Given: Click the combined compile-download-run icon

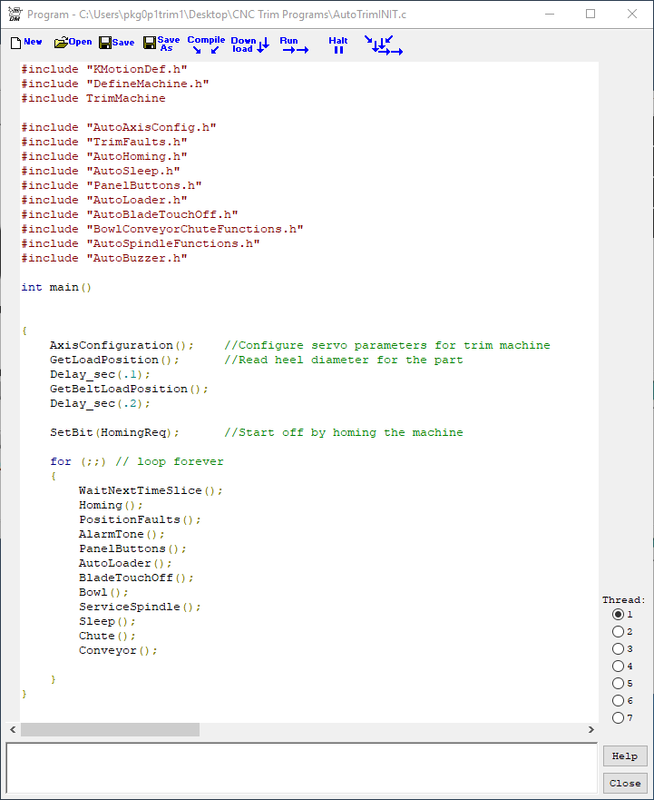Looking at the screenshot, I should tap(383, 44).
